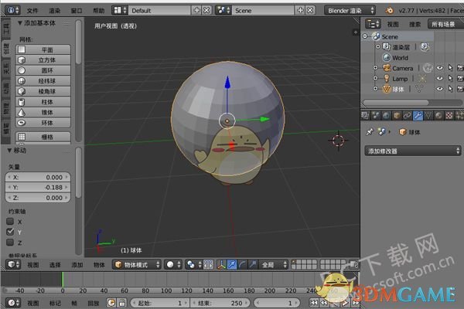
Task: Open the Info editor type selector
Action: click(x=12, y=10)
